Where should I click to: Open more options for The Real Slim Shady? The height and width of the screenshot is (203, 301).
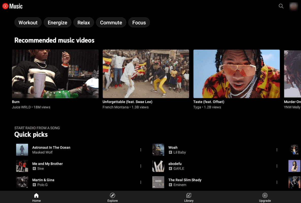[277, 182]
